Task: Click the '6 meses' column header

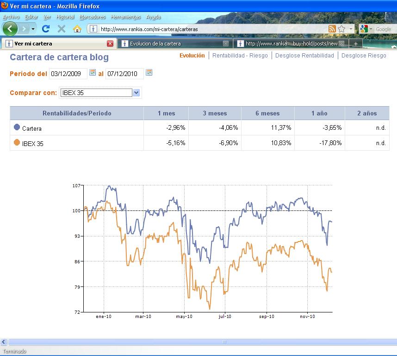Action: tap(267, 114)
